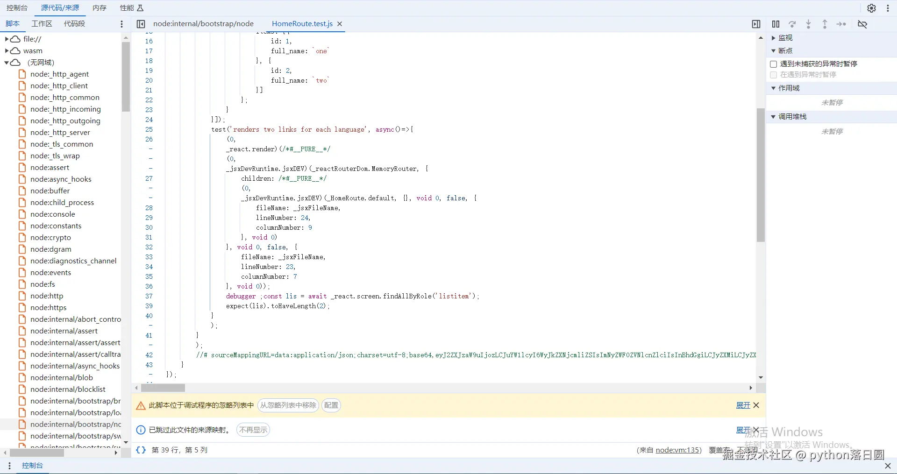Open the DevTools more options menu
The height and width of the screenshot is (474, 897).
[888, 8]
